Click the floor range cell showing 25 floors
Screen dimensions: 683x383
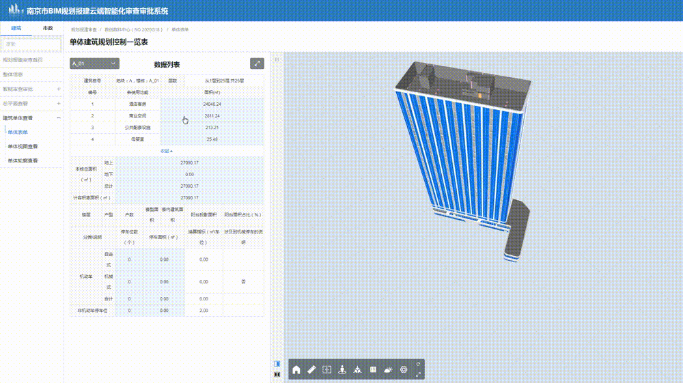[224, 81]
